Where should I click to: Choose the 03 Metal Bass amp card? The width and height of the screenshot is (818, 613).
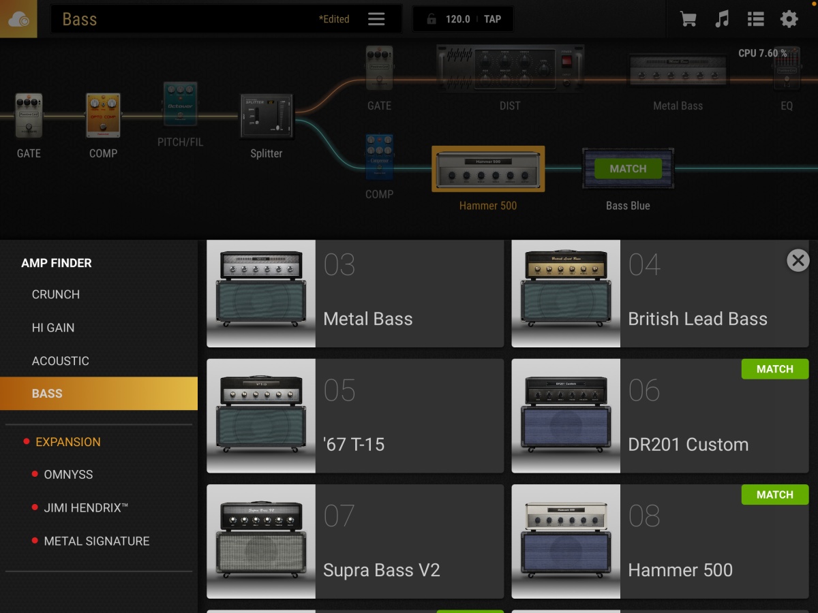pyautogui.click(x=355, y=294)
